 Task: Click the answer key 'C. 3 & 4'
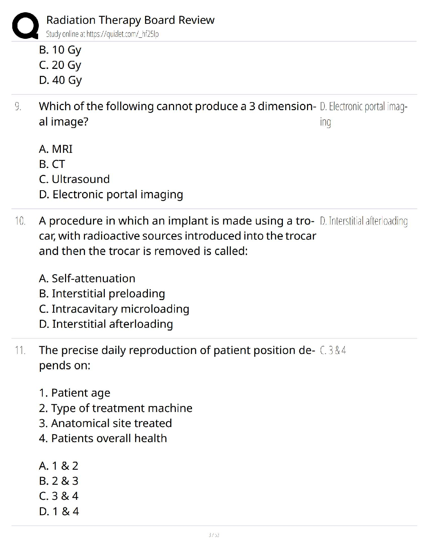[333, 350]
